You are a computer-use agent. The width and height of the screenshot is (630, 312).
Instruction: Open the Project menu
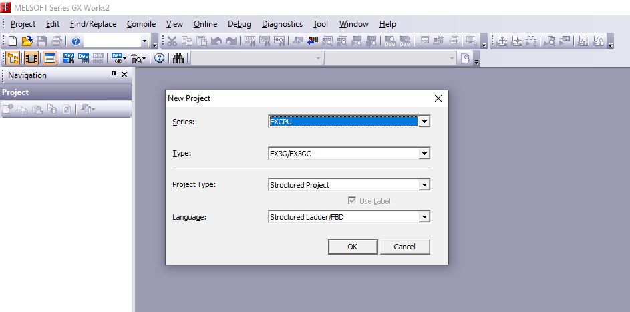pos(23,24)
